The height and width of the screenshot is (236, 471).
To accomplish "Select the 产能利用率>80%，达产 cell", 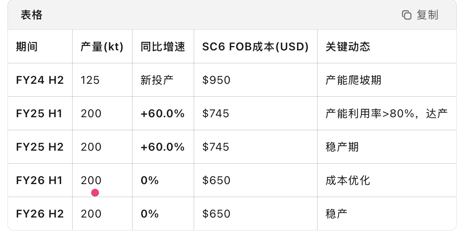I will [x=387, y=114].
